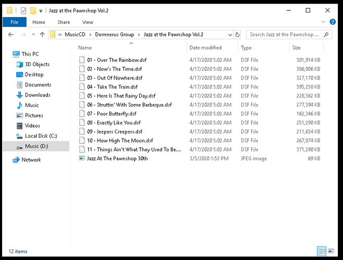Open Downloads in the sidebar
The width and height of the screenshot is (343, 260).
tap(38, 95)
